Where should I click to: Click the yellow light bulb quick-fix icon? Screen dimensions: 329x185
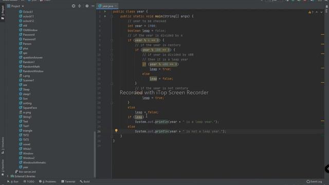[x=116, y=131]
